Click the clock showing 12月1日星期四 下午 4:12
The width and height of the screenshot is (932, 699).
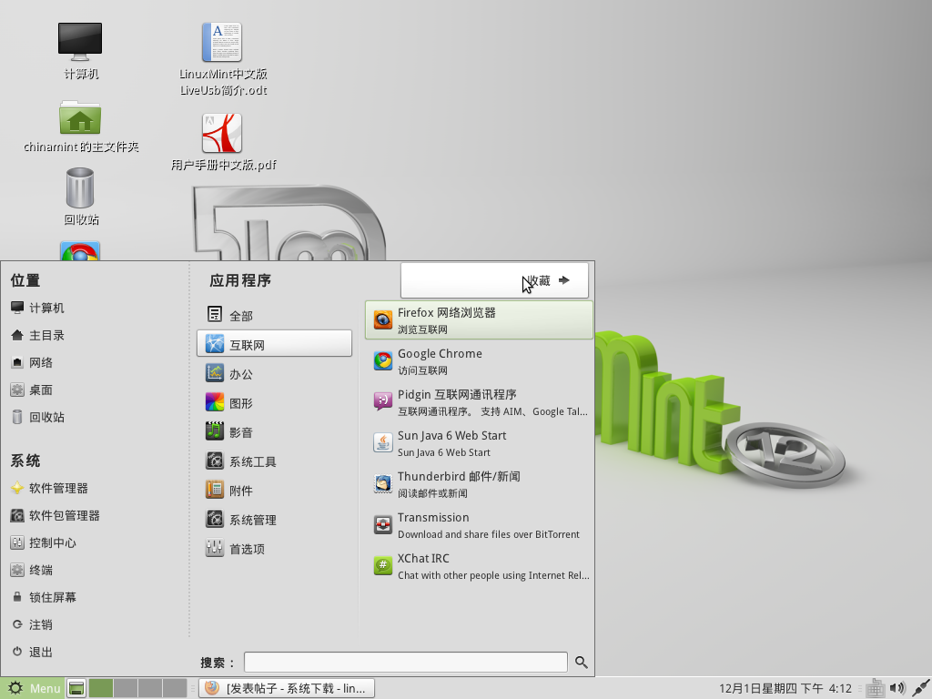pyautogui.click(x=785, y=688)
